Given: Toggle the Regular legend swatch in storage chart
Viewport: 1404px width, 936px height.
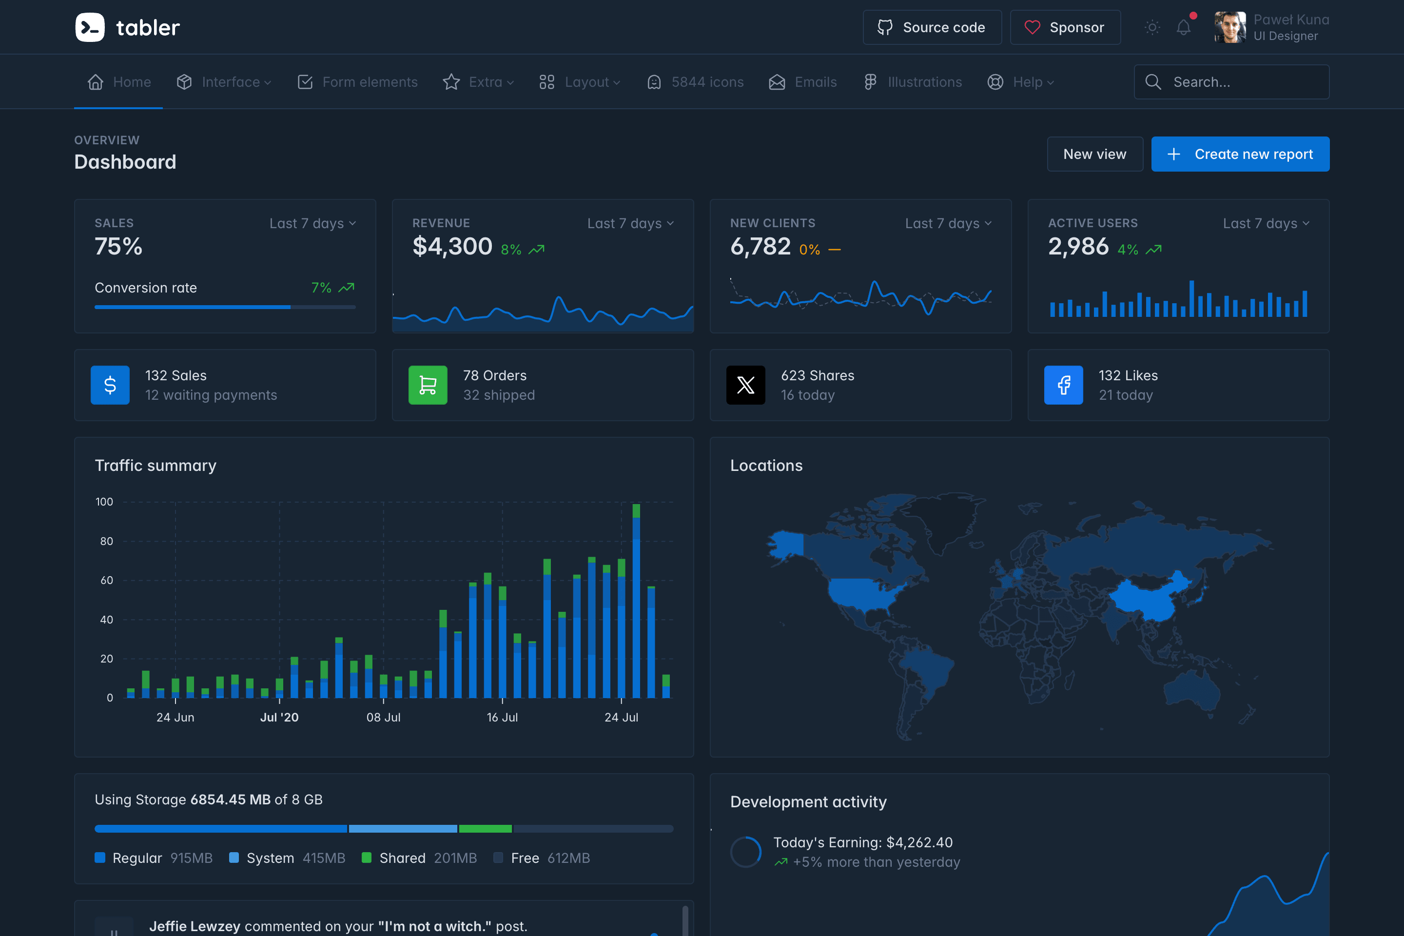Looking at the screenshot, I should pos(99,858).
